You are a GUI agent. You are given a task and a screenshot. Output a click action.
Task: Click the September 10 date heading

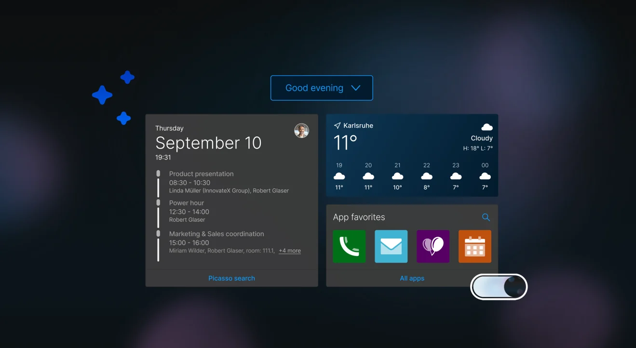pyautogui.click(x=208, y=143)
